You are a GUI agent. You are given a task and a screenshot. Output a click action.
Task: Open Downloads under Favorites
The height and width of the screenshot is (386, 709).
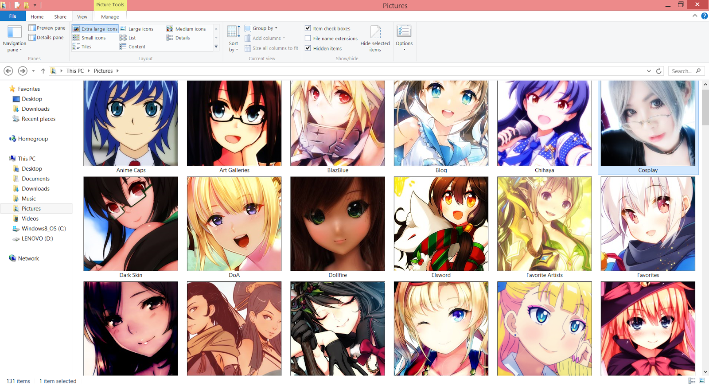(31, 109)
